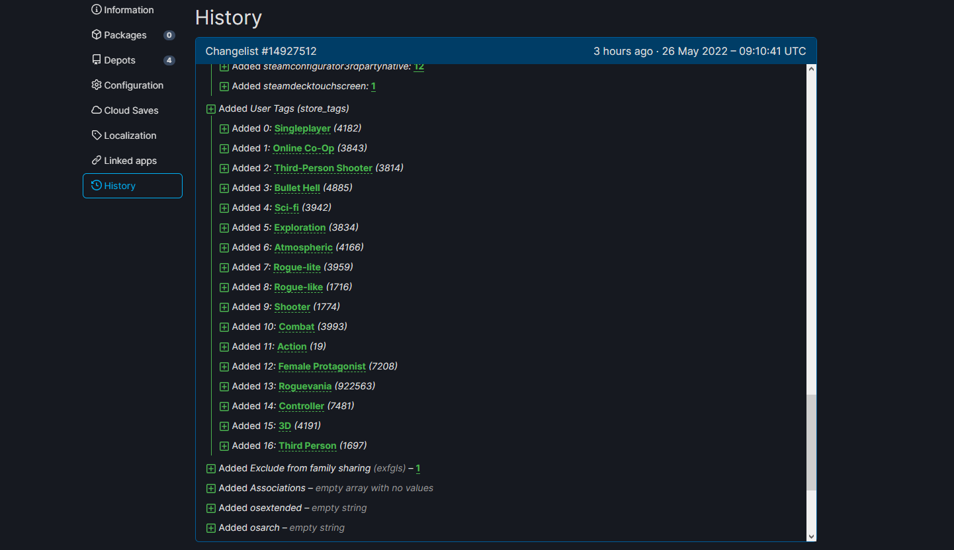
Task: Click the Linked apps chain icon
Action: (x=97, y=161)
